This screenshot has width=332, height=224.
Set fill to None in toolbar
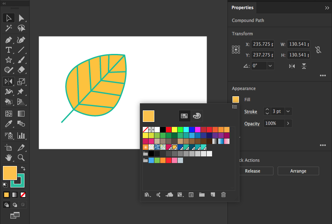23,195
